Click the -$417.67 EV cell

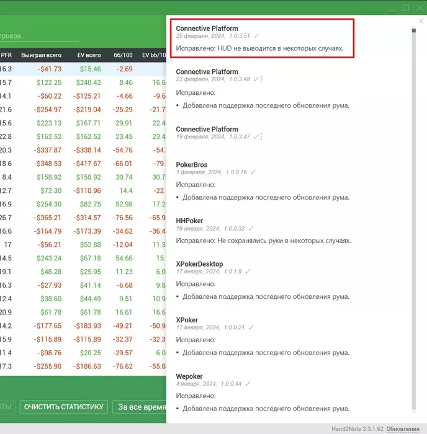[x=87, y=164]
